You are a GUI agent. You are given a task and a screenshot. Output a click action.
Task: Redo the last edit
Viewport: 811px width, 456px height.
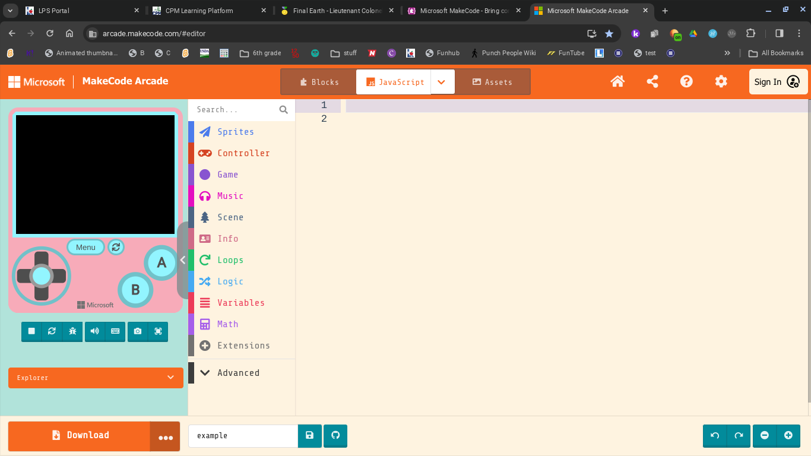click(739, 435)
